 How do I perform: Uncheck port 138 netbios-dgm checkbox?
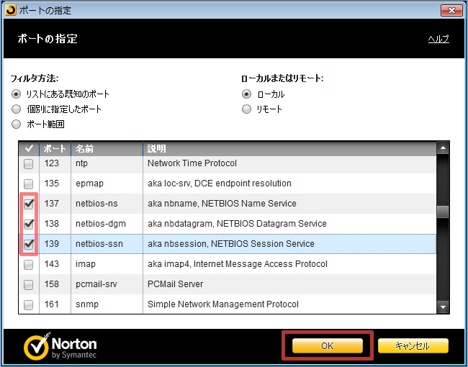(x=29, y=224)
